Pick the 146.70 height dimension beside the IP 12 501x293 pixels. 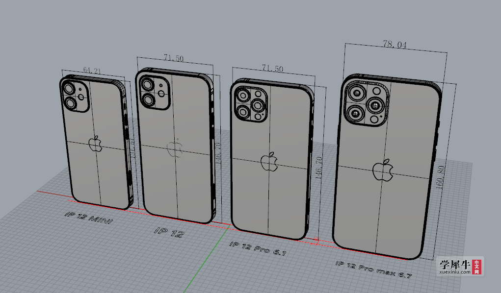tap(218, 153)
